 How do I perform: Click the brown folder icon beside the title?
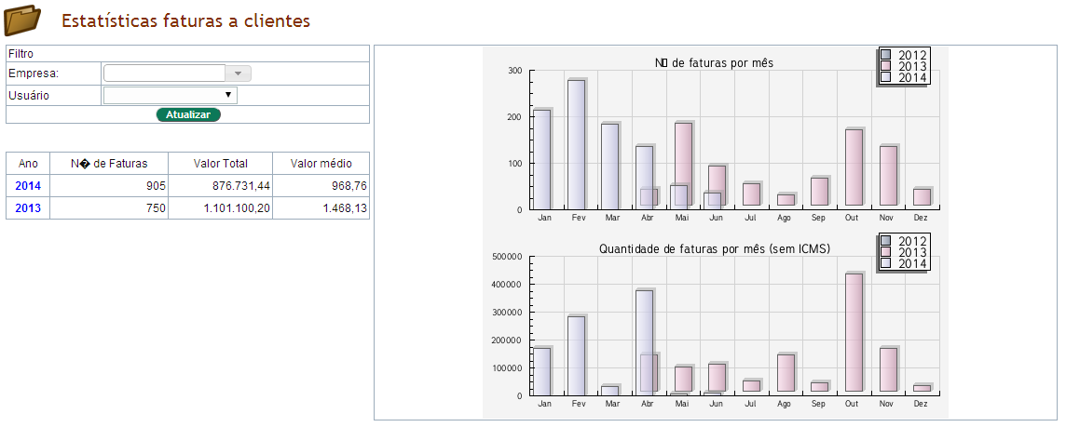tap(22, 20)
